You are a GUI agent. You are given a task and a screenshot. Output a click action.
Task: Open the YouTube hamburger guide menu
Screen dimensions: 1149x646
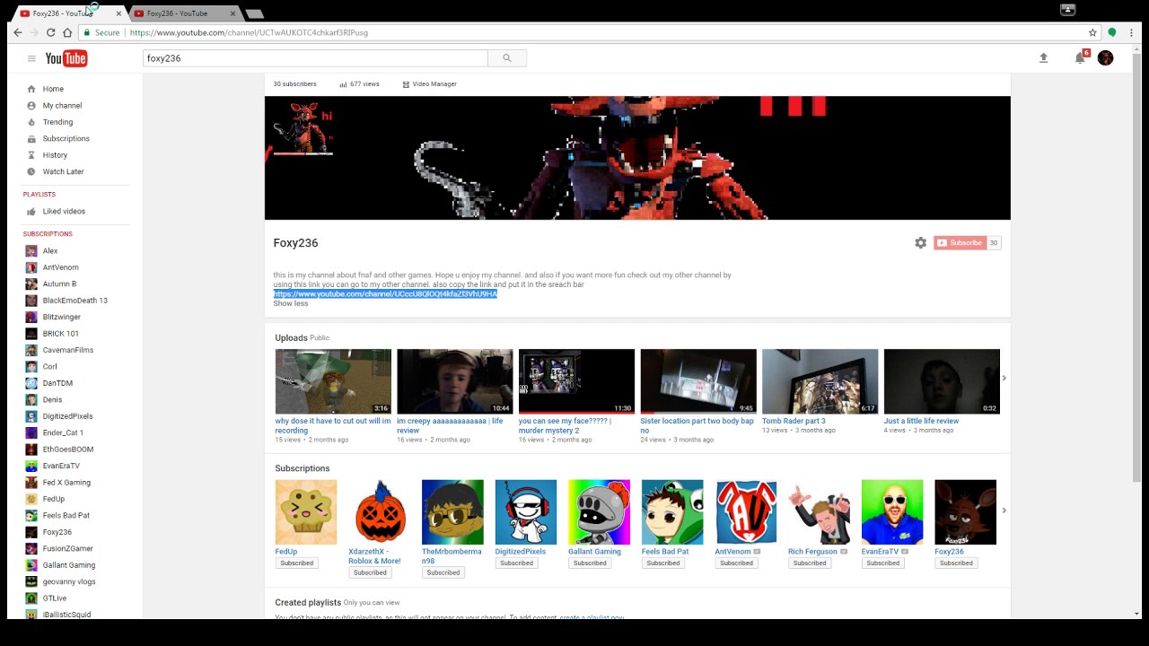31,58
